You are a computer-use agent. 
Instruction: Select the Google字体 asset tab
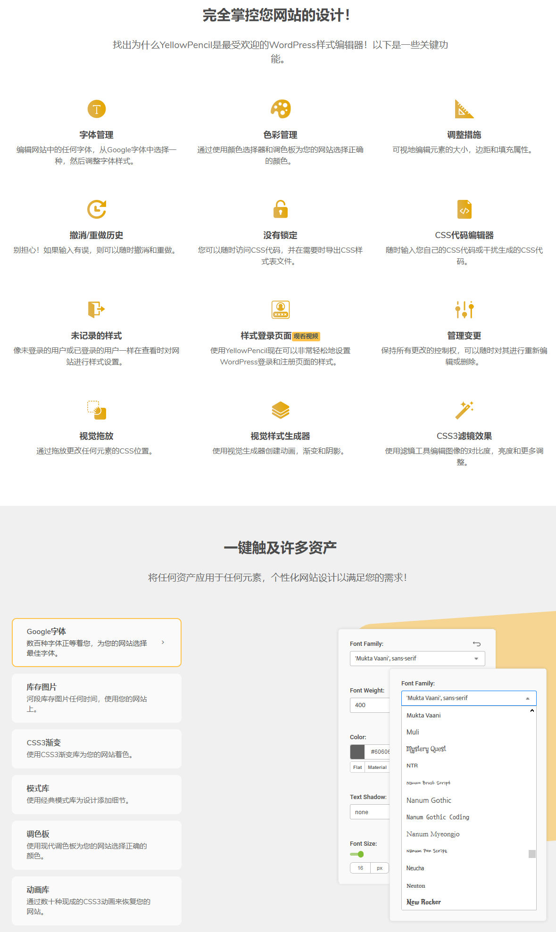97,643
